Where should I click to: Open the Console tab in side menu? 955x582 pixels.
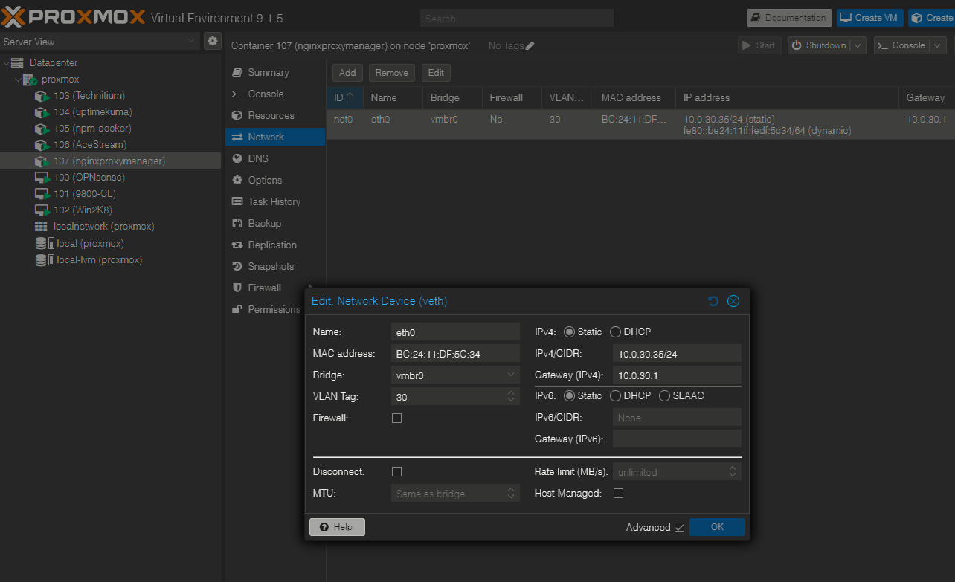(275, 94)
